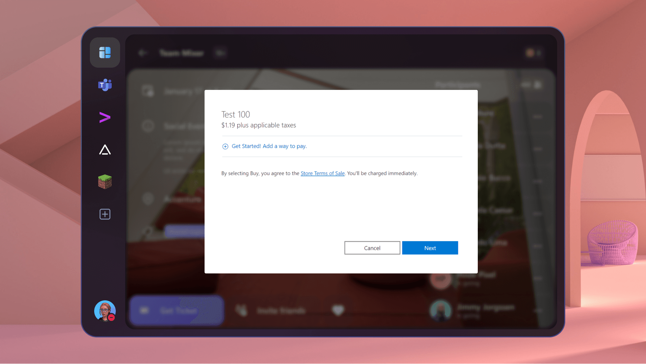Image resolution: width=646 pixels, height=364 pixels.
Task: Open the white triangle app icon
Action: [105, 150]
